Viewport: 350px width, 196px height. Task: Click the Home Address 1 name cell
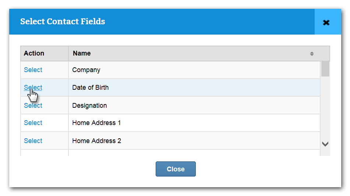point(96,123)
